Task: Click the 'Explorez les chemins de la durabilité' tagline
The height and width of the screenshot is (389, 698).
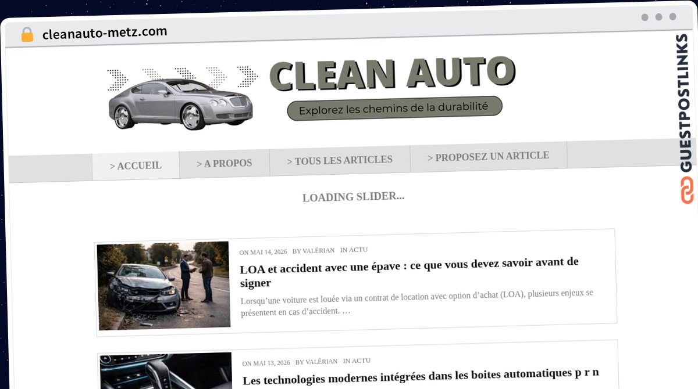Action: [394, 108]
